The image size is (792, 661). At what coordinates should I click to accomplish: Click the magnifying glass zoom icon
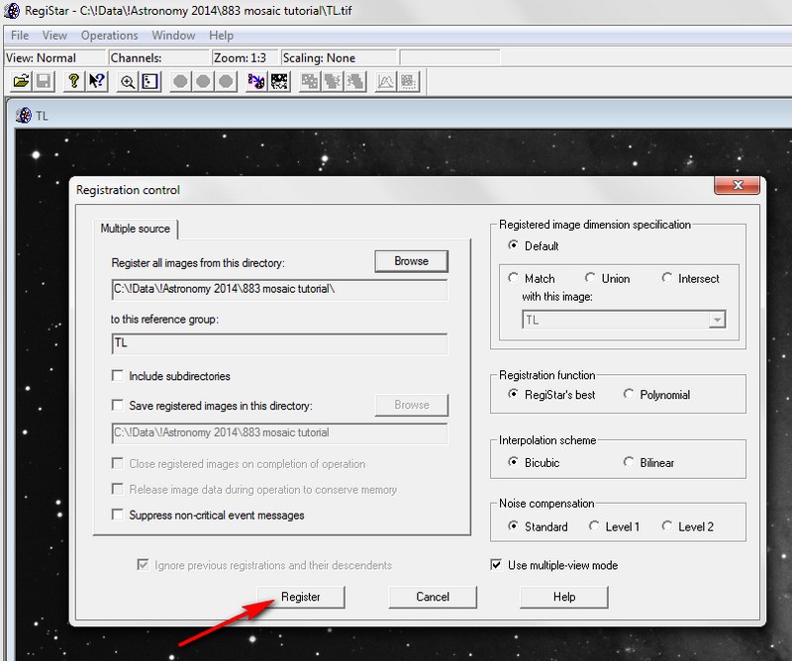click(x=127, y=82)
